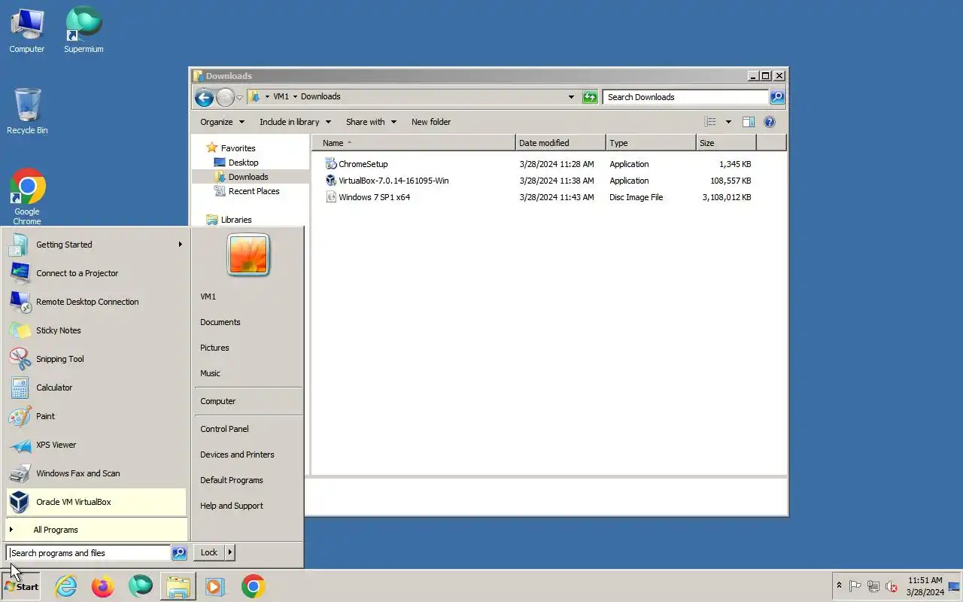Select the Windows 7 SP1 x64 disc image icon

click(330, 197)
